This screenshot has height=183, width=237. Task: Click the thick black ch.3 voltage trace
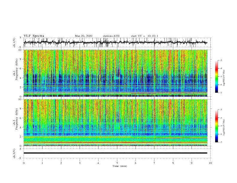tap(115, 153)
